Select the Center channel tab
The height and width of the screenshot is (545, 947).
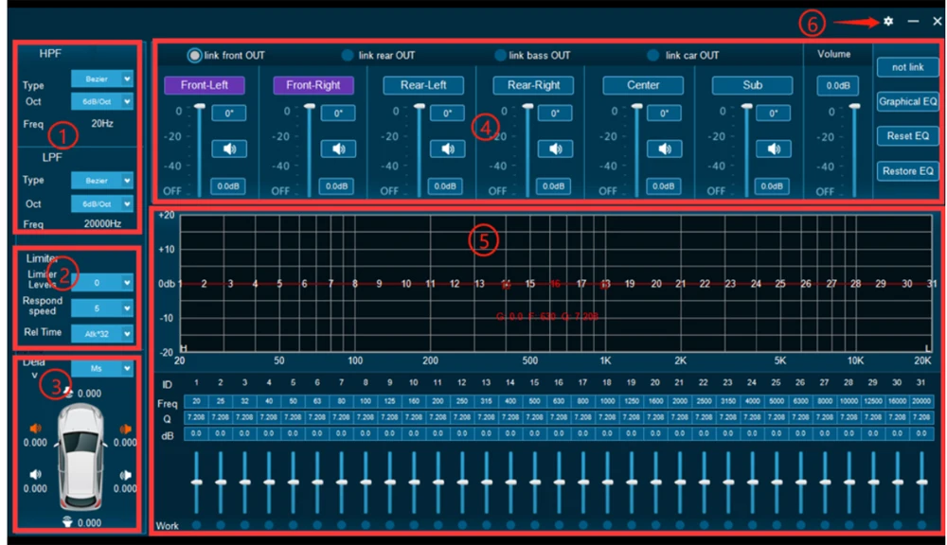pos(643,85)
